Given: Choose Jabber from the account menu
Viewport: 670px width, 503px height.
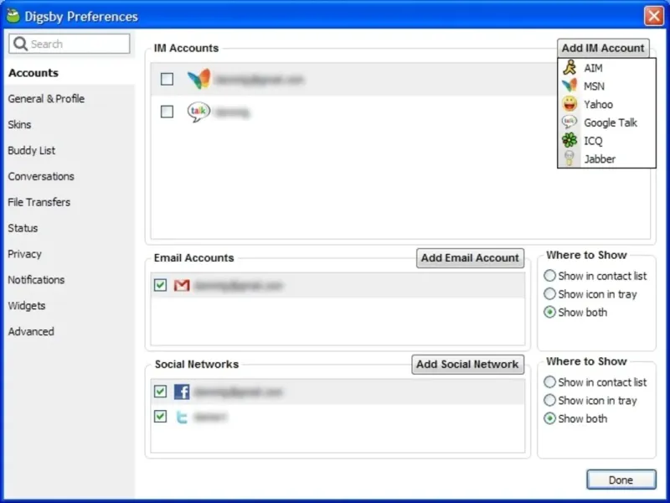Looking at the screenshot, I should click(x=606, y=159).
